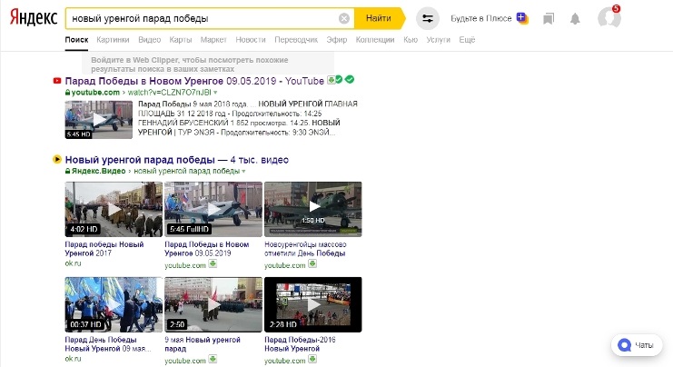
Task: Open the bookmarks collection icon
Action: 548,18
